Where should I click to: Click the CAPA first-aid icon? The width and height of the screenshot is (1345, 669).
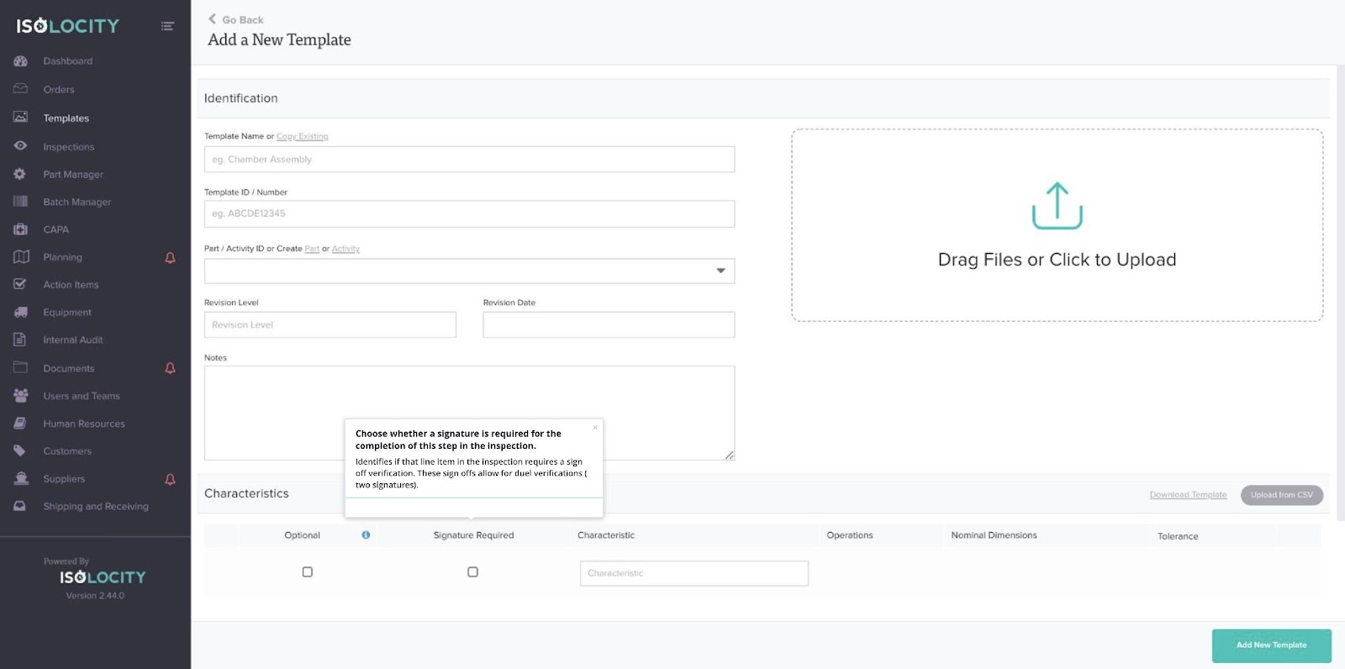click(x=20, y=229)
